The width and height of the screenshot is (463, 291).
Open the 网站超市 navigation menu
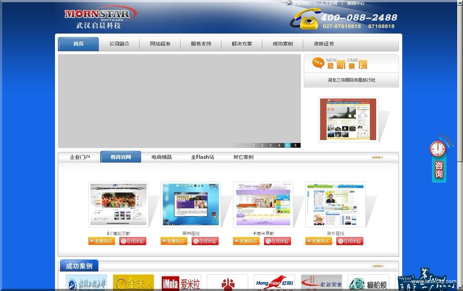pyautogui.click(x=160, y=44)
